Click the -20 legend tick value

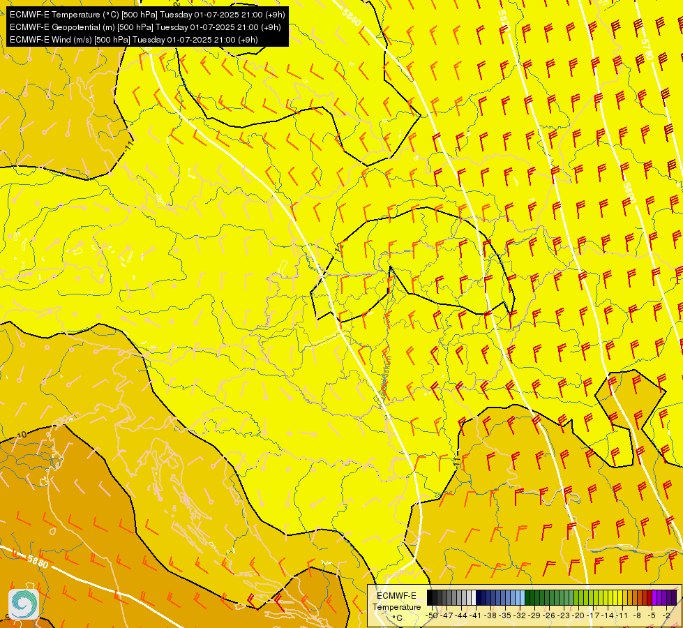579,615
